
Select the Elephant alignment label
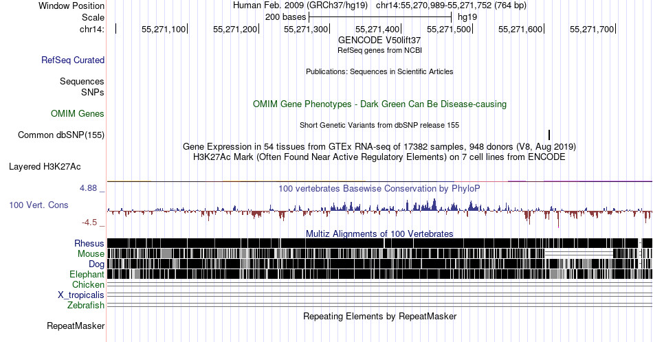click(x=87, y=274)
